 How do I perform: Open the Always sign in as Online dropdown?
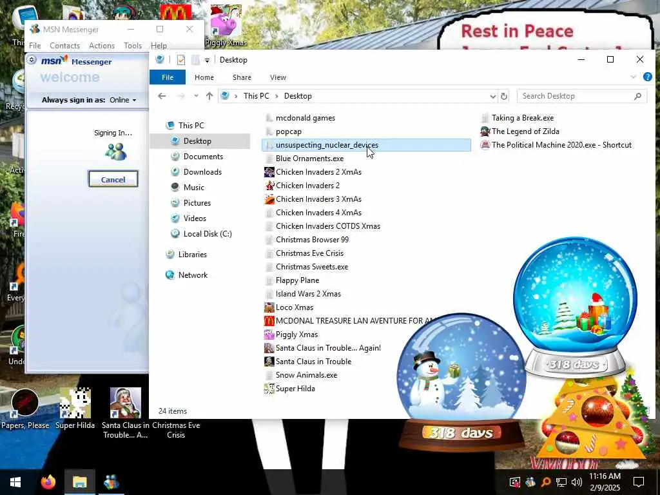point(123,100)
